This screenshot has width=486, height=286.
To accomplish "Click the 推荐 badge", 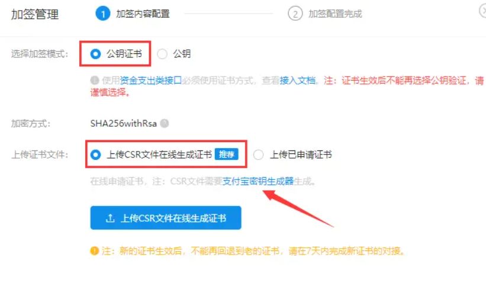I will pos(227,154).
